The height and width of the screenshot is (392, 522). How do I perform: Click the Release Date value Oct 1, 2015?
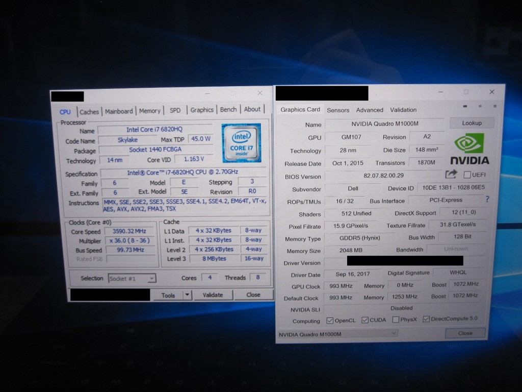(x=348, y=163)
